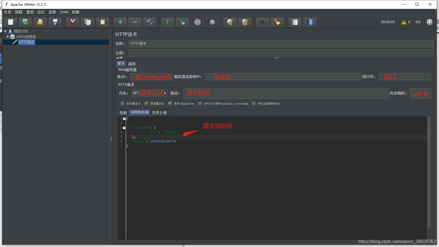Click the 协议 protocol input field
The width and height of the screenshot is (439, 247).
pyautogui.click(x=151, y=77)
